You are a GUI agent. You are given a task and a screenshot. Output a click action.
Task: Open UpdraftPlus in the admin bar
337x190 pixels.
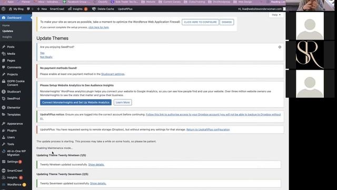pyautogui.click(x=125, y=9)
